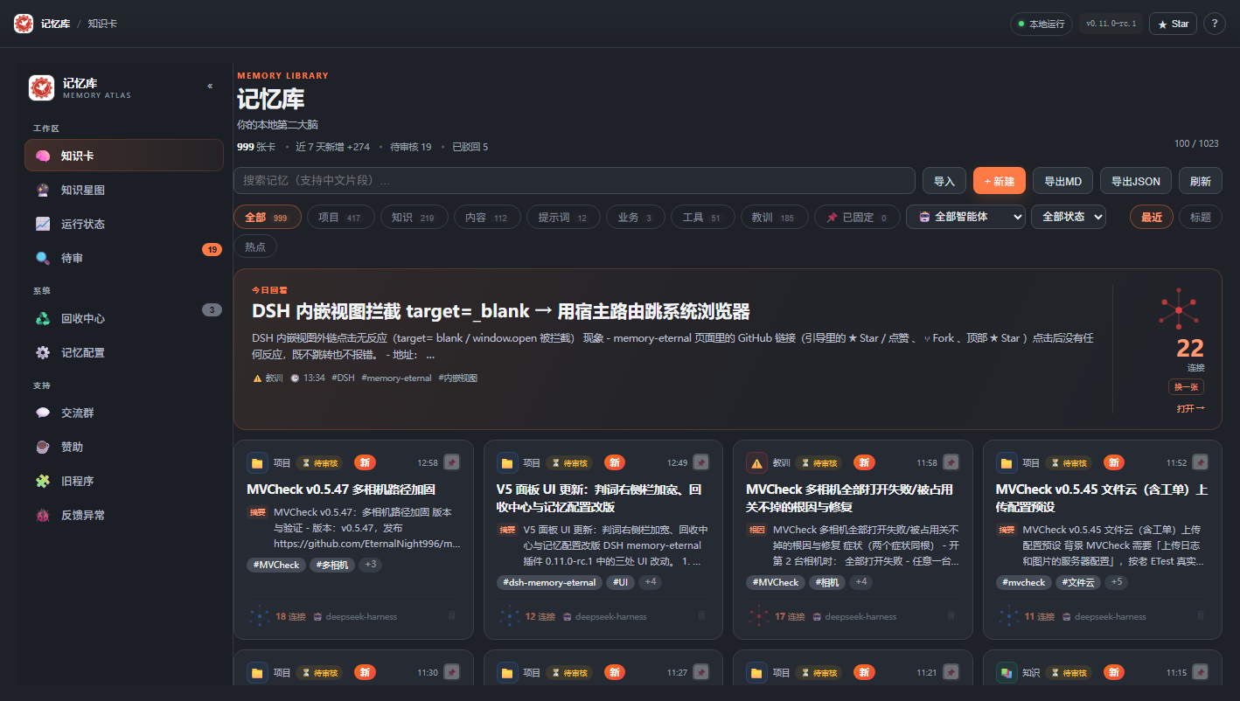The height and width of the screenshot is (701, 1240).
Task: Open 交流群 in the sidebar
Action: coord(124,413)
